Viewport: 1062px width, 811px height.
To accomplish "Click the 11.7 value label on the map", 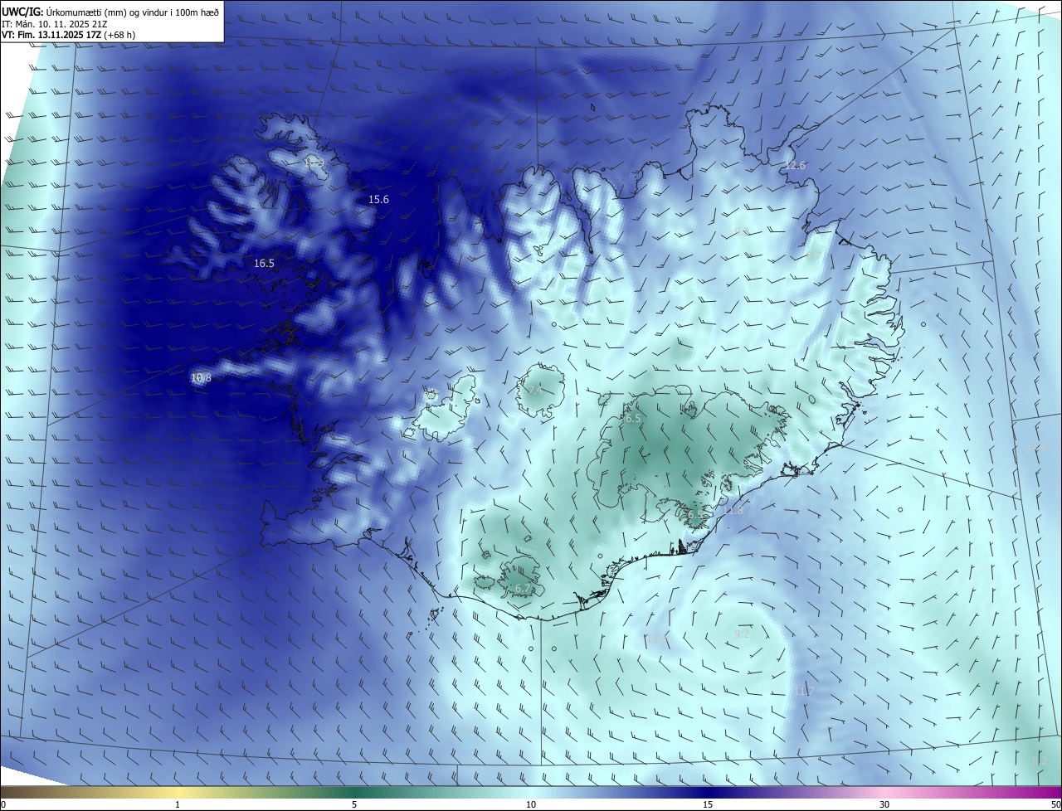I will coord(805,692).
